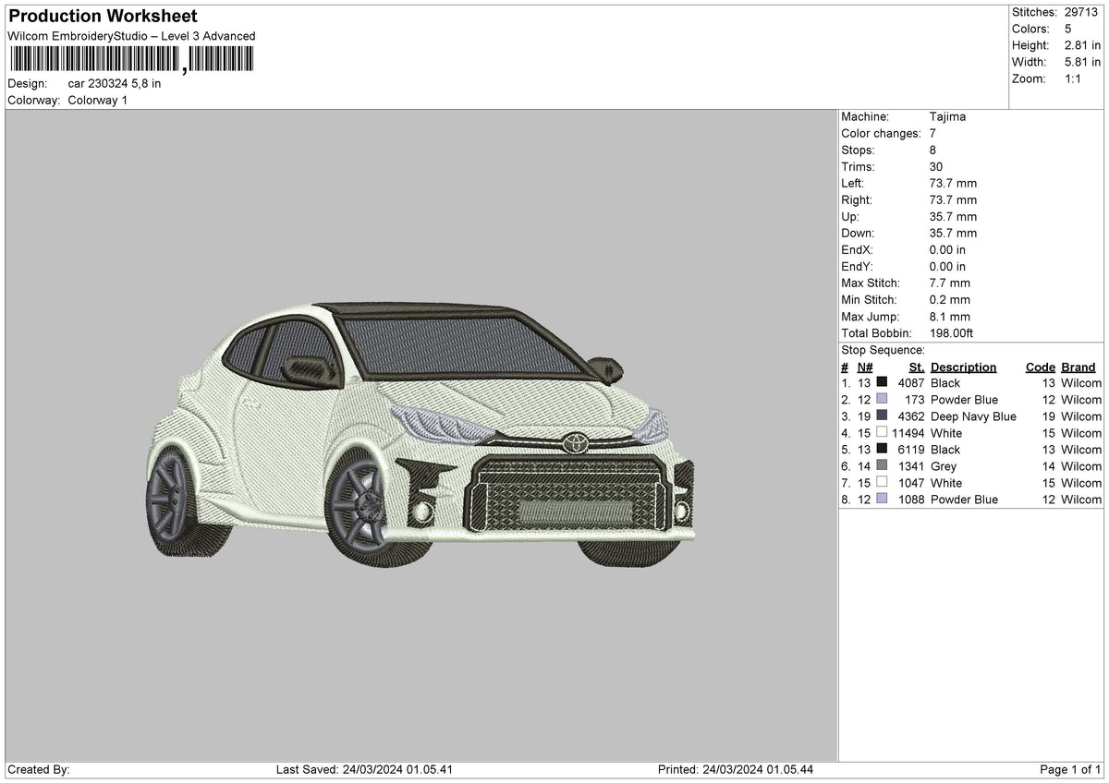The height and width of the screenshot is (783, 1109).
Task: Click the Trims value 30
Action: [x=937, y=166]
